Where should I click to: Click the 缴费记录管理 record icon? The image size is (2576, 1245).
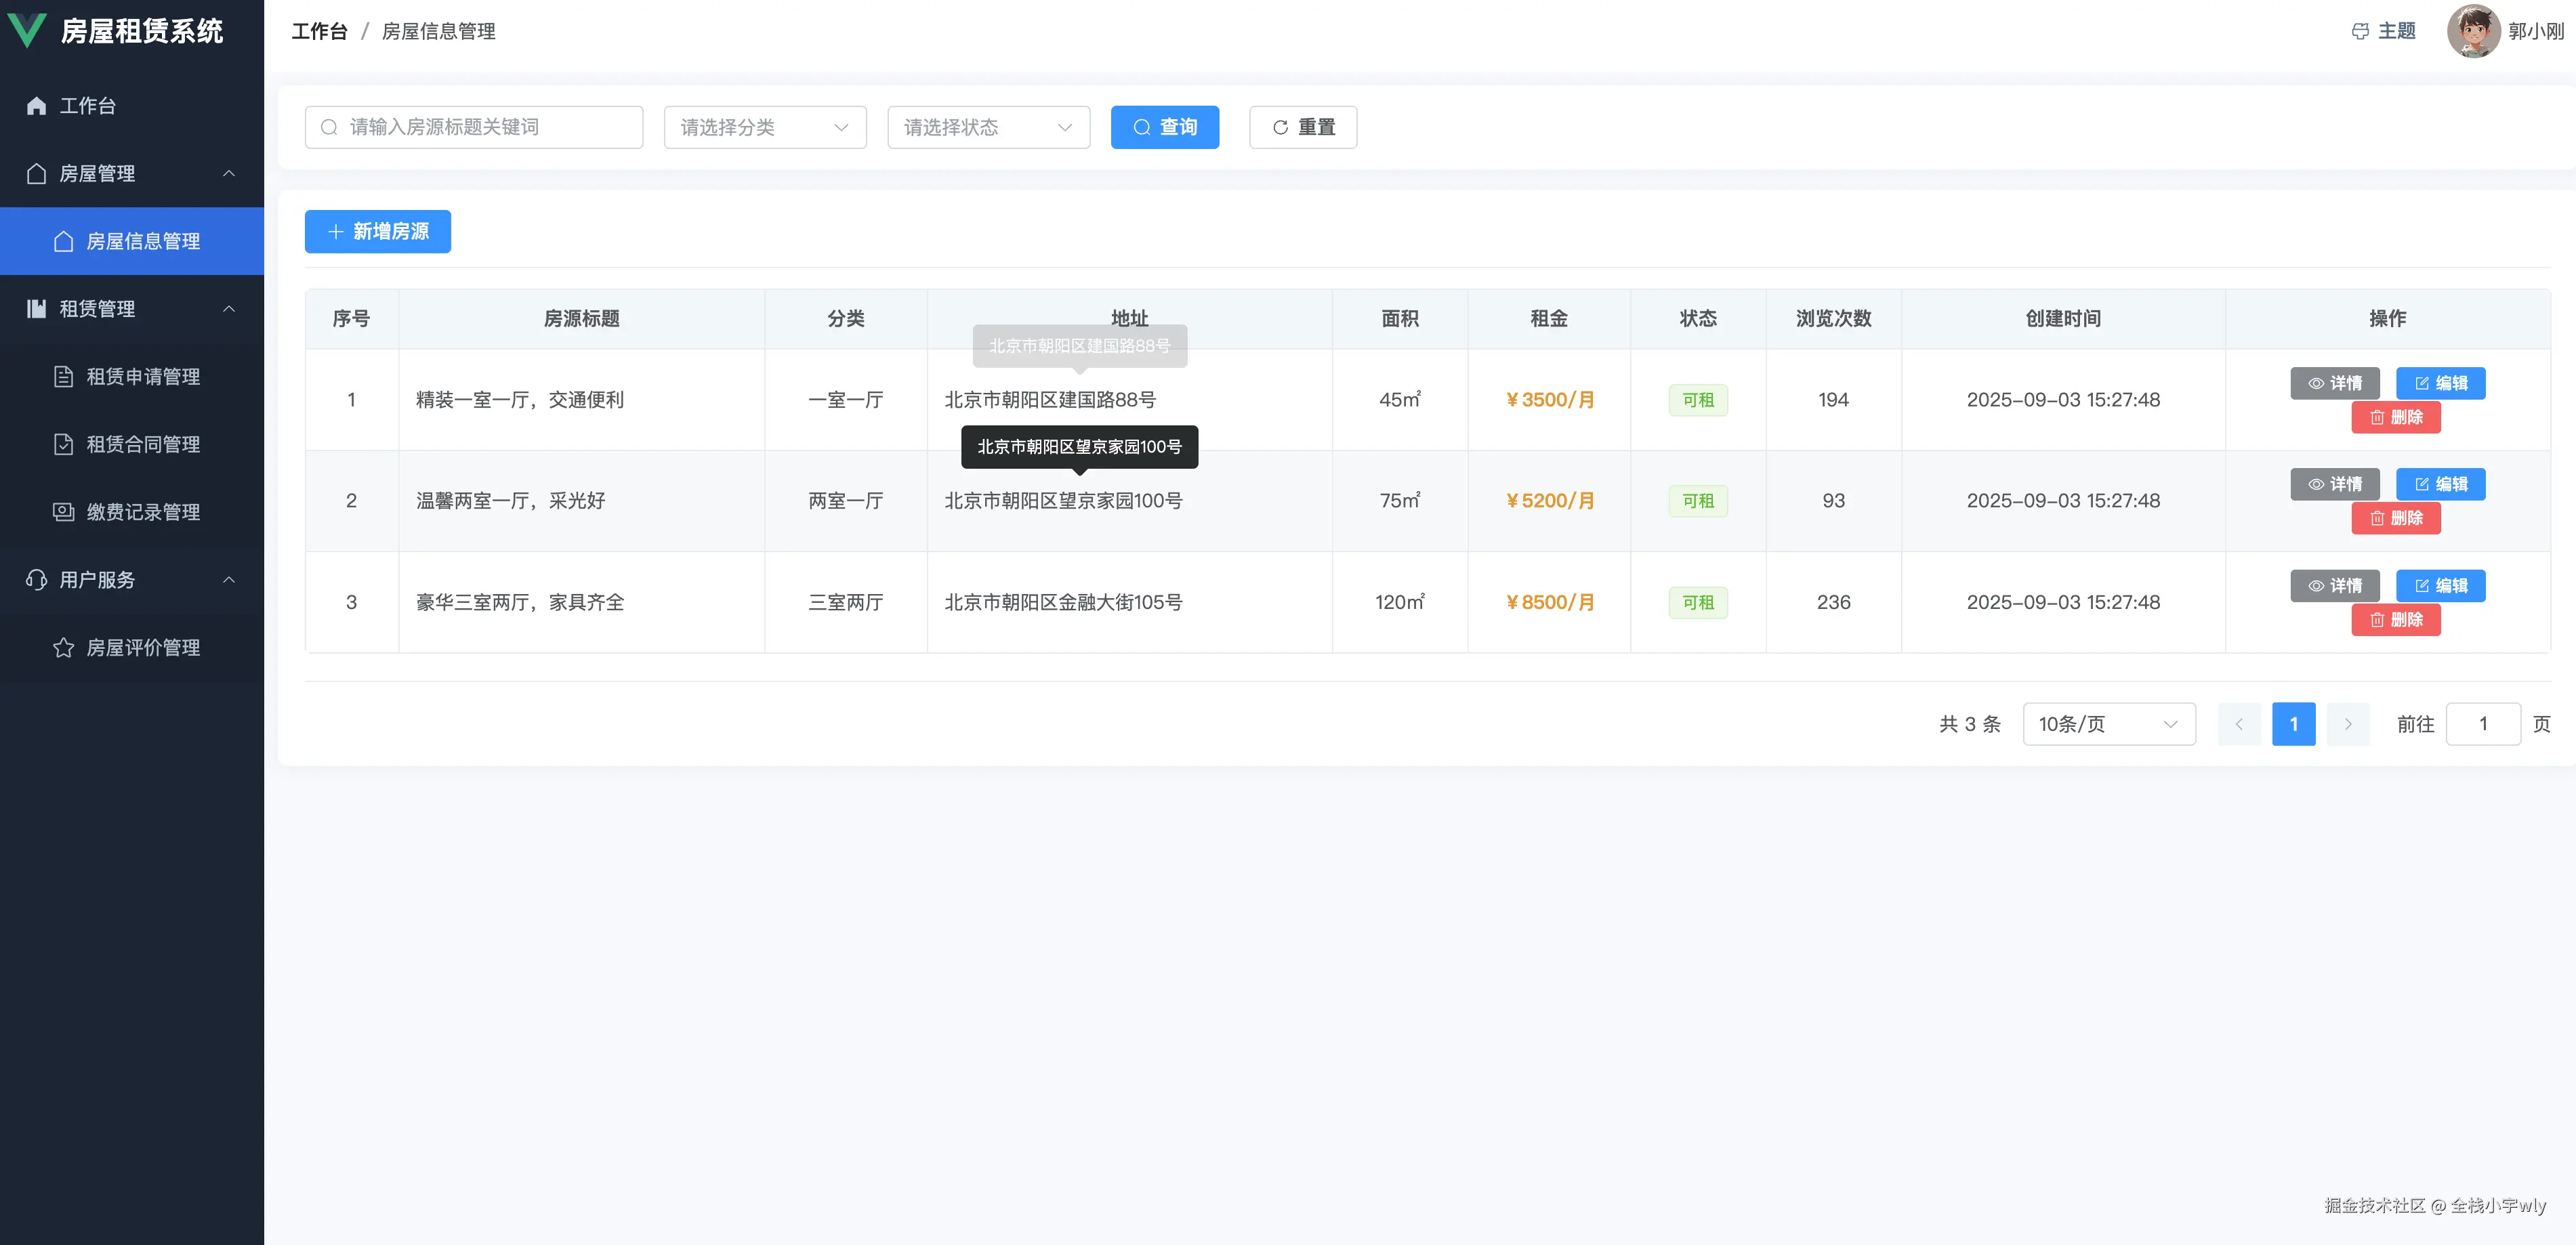[62, 512]
